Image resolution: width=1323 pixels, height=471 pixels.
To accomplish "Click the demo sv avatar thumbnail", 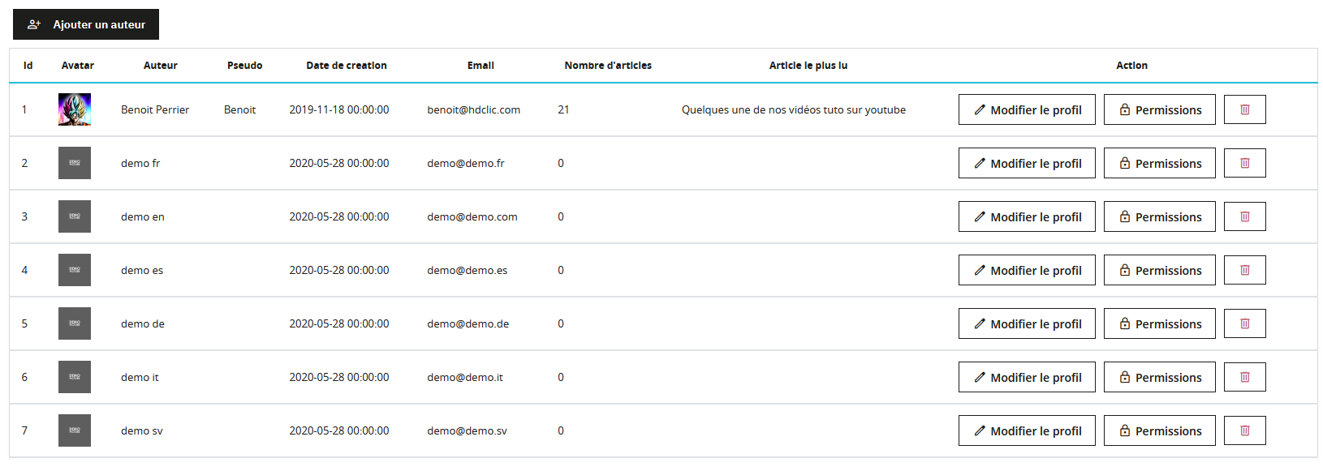I will 75,430.
